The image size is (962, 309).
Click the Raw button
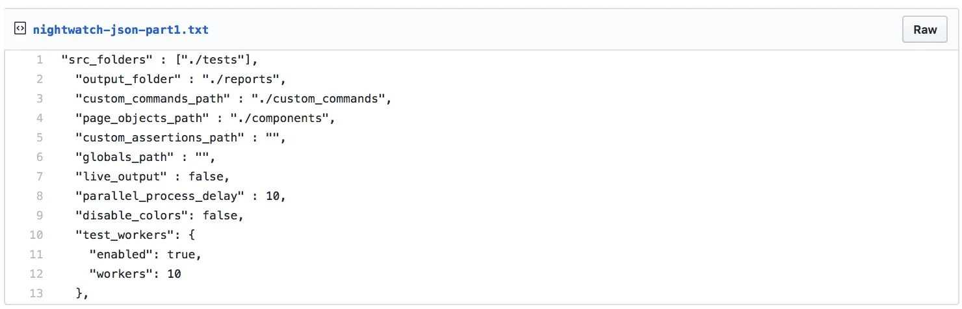925,29
